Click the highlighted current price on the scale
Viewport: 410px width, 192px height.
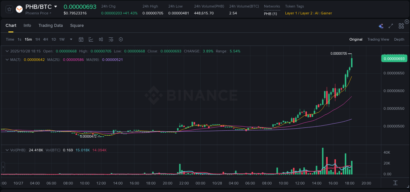pyautogui.click(x=394, y=58)
